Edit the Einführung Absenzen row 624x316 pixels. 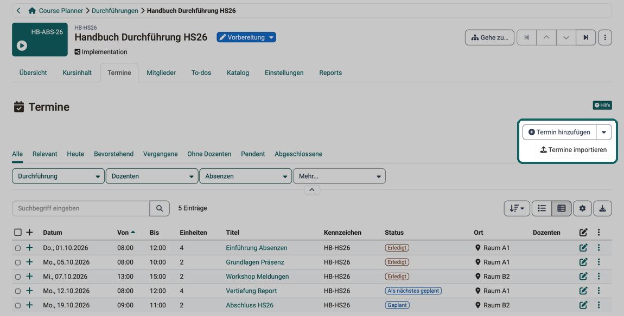point(583,248)
